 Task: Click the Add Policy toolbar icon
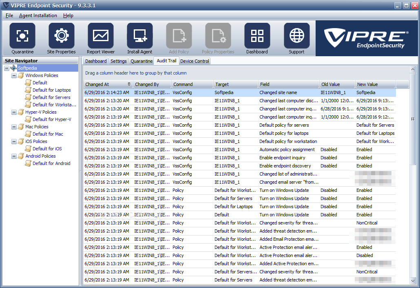click(179, 35)
